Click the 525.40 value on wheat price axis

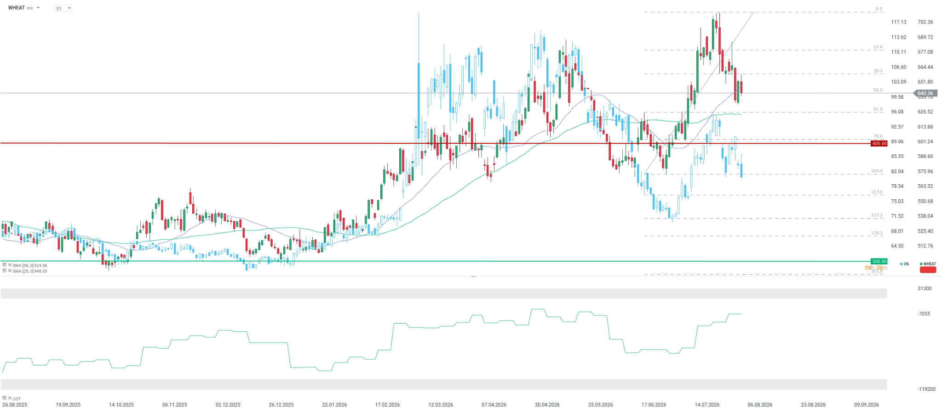pos(925,231)
